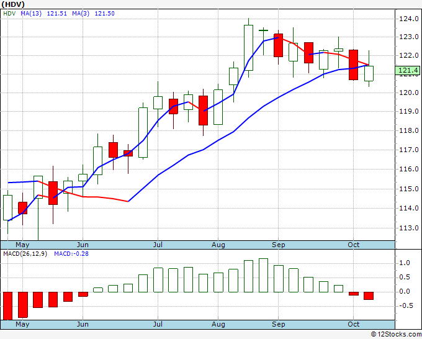Select the MA(3) value 121.50
The image size is (422, 339).
click(104, 14)
